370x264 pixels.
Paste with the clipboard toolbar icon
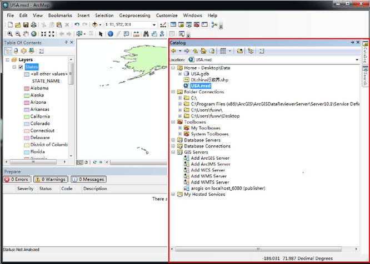tap(59, 25)
